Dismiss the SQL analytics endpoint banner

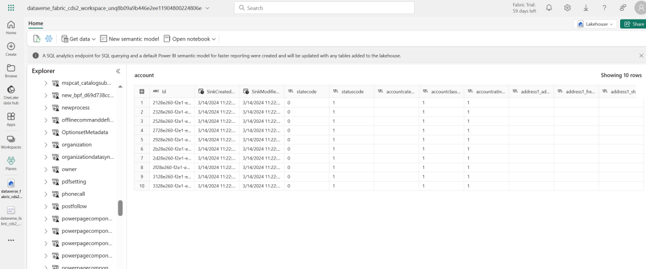point(641,56)
